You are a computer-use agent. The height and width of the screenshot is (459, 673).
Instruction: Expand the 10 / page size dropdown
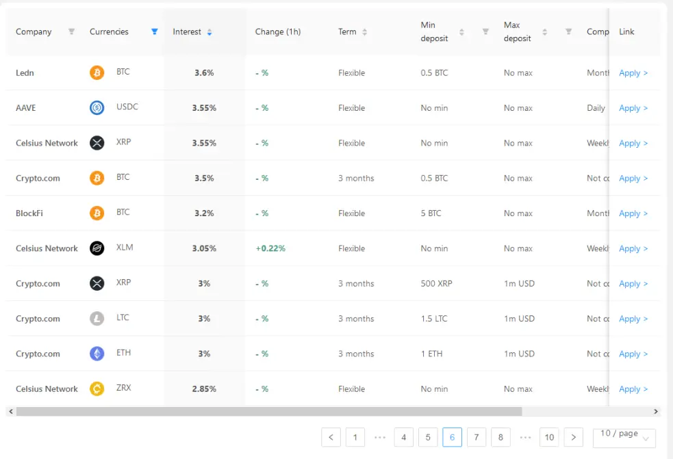[x=624, y=438]
